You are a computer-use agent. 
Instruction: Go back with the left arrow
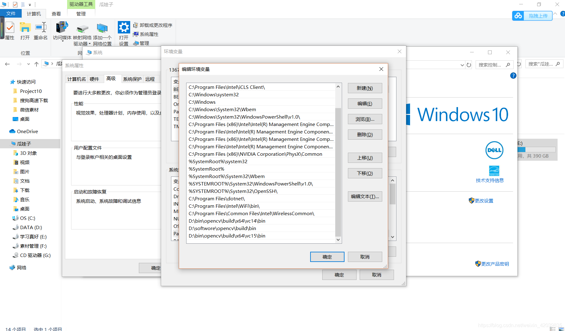pos(7,64)
